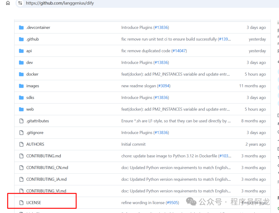Click '2 years ago' timestamp on AUTHORS row

pos(256,144)
